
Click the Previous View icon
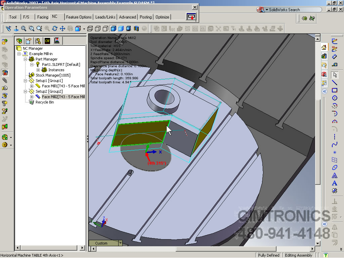pyautogui.click(x=8, y=29)
